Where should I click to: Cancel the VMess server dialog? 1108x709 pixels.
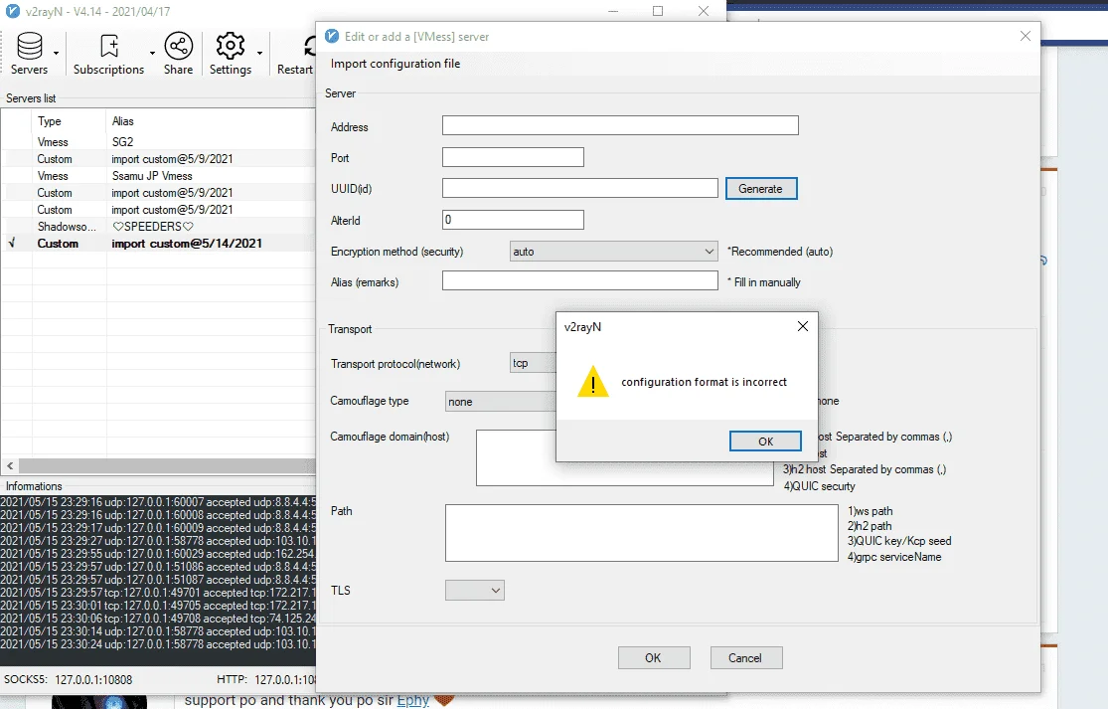(x=746, y=658)
